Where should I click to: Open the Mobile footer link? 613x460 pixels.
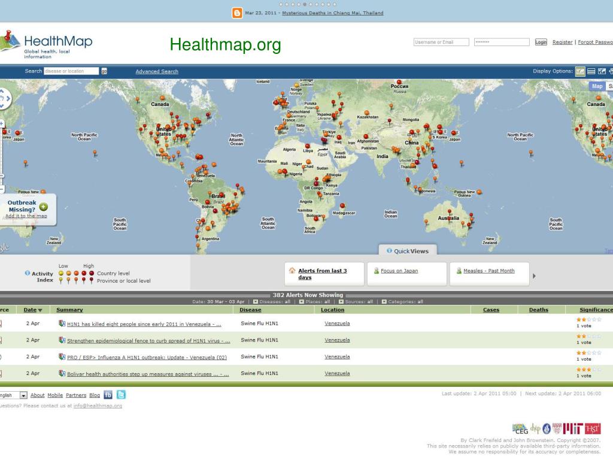click(55, 395)
